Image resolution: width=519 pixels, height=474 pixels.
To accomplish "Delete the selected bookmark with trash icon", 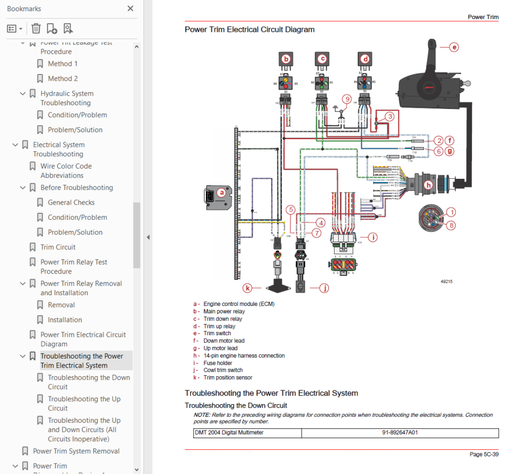I will click(x=36, y=29).
